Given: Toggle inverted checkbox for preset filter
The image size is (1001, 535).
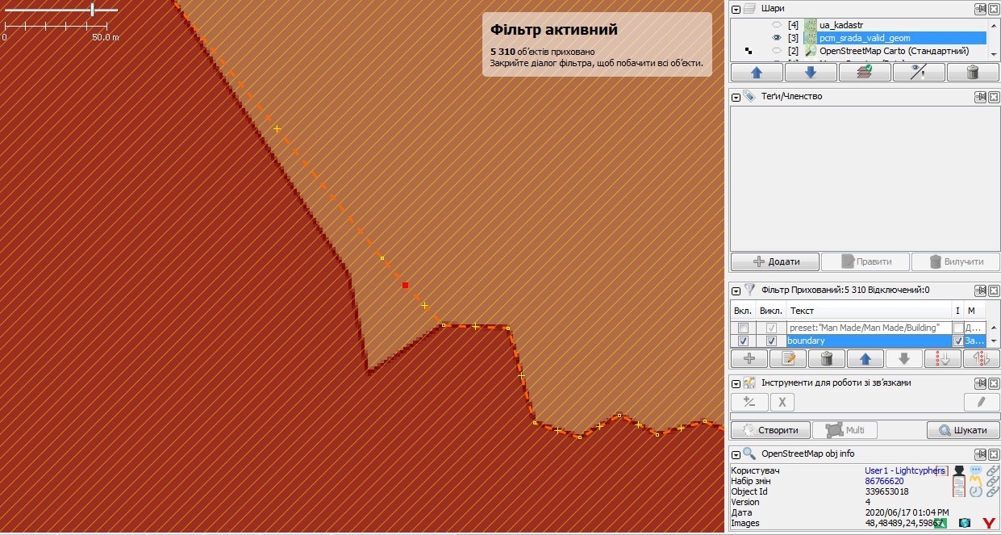Looking at the screenshot, I should pos(957,328).
